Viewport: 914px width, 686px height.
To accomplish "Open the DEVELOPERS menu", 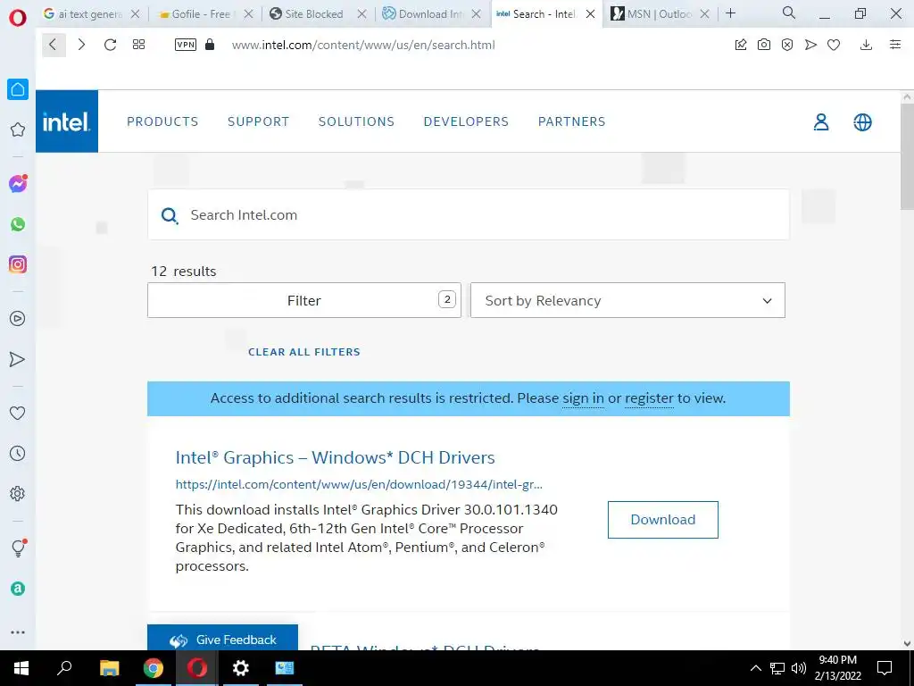I will [466, 121].
